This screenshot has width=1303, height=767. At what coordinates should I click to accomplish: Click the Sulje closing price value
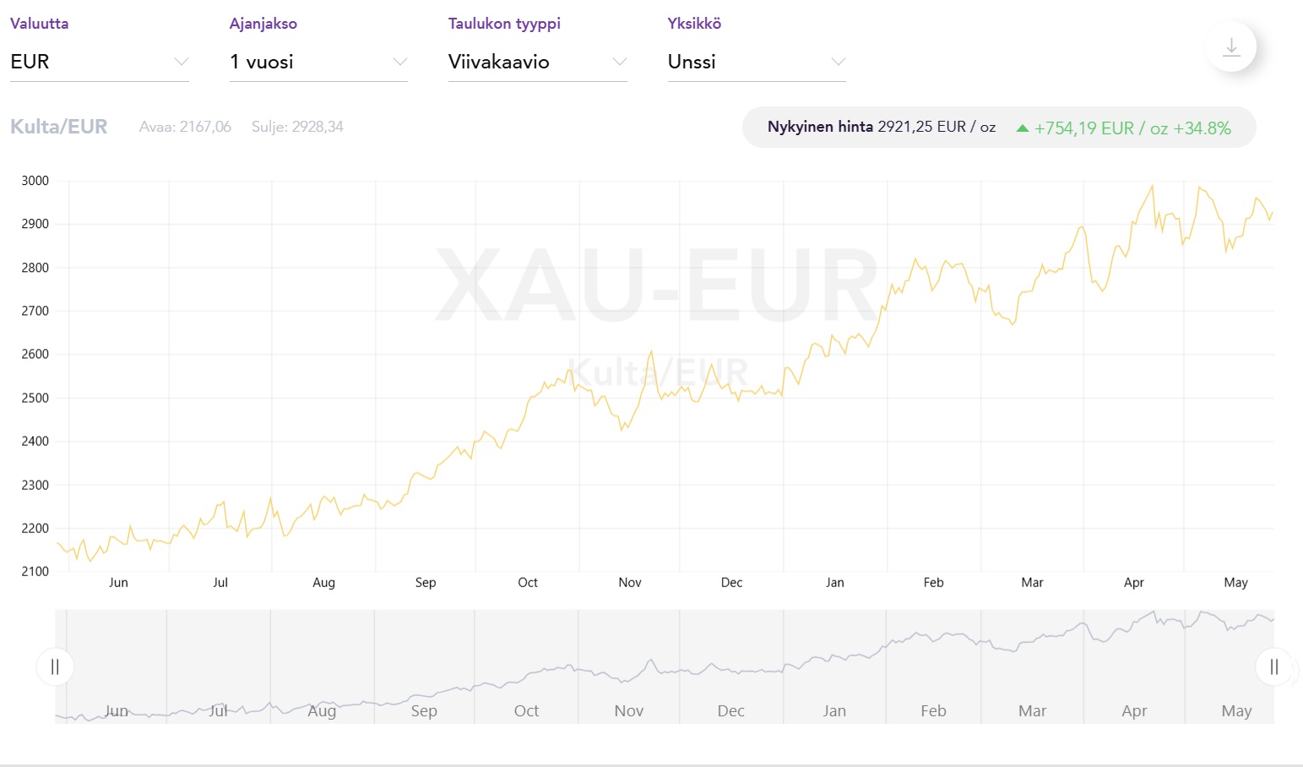[297, 127]
